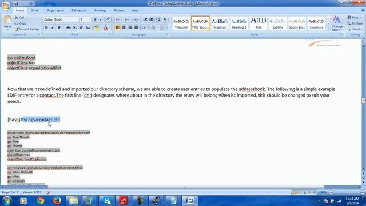Screen dimensions: 366x206
Task: Click the Words: 2/732 count in status bar
Action: pos(32,192)
